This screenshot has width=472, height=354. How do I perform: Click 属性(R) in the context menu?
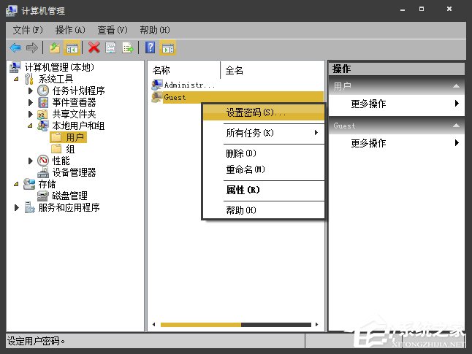click(x=243, y=190)
